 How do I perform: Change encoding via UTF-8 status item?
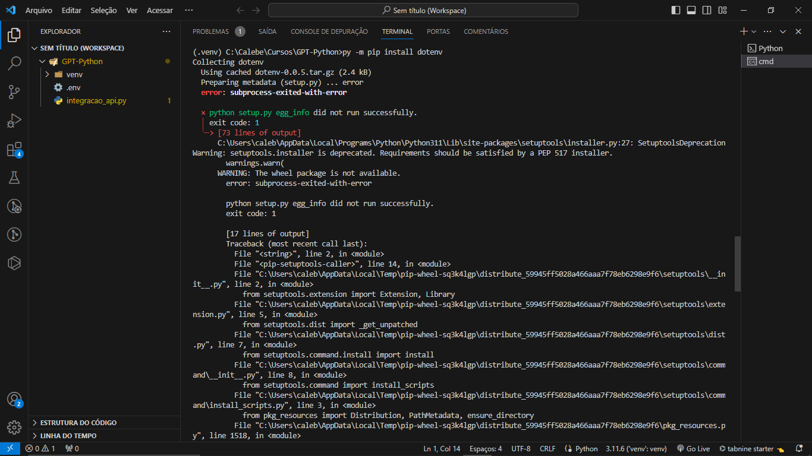pos(521,449)
